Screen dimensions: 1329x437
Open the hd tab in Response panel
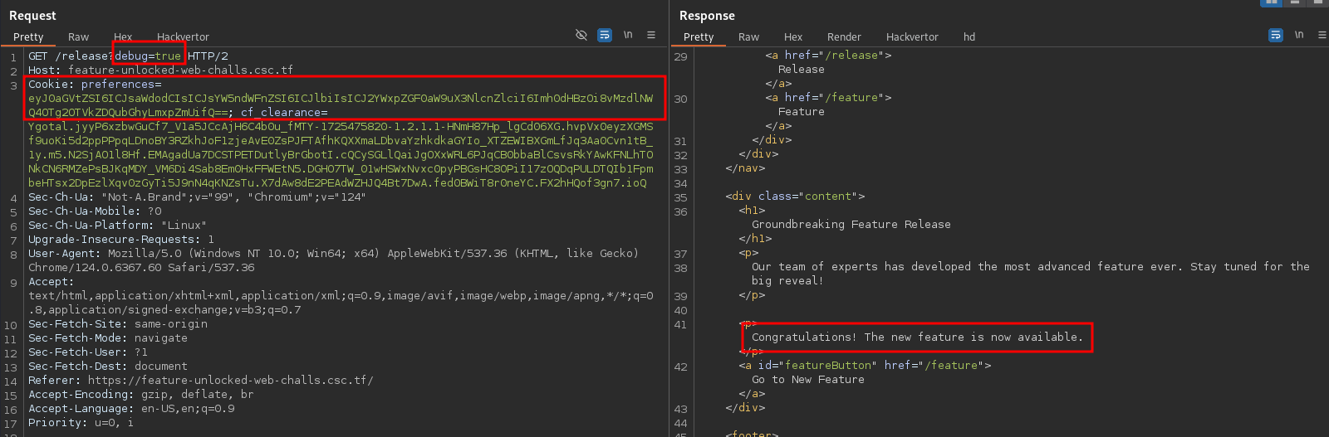[969, 37]
